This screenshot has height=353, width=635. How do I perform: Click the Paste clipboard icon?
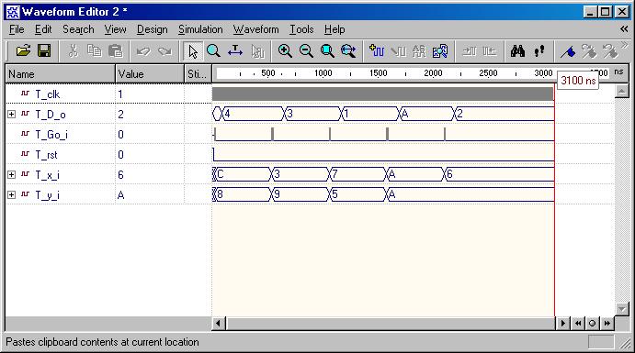(x=116, y=51)
